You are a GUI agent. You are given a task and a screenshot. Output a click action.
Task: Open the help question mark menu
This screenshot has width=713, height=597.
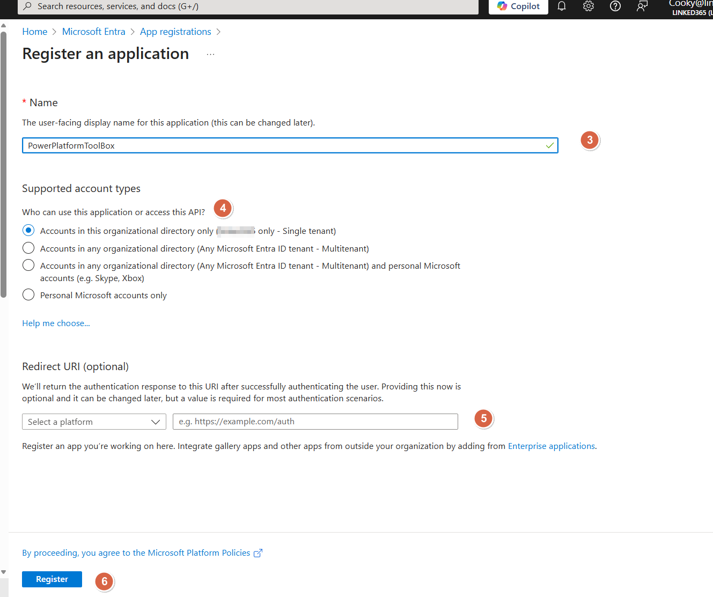pyautogui.click(x=615, y=6)
